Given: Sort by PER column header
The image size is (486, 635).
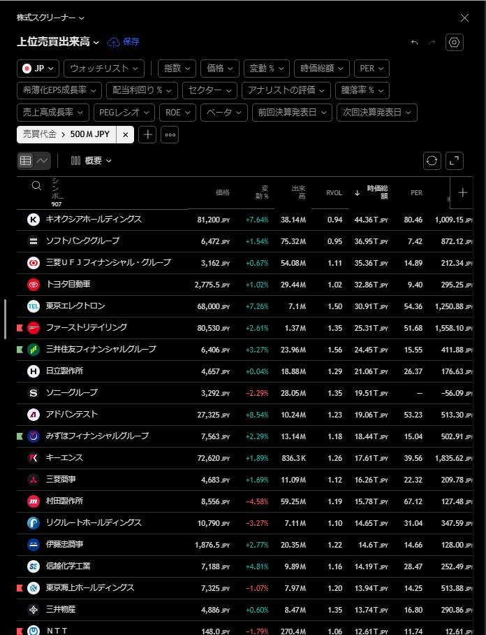Looking at the screenshot, I should [416, 193].
